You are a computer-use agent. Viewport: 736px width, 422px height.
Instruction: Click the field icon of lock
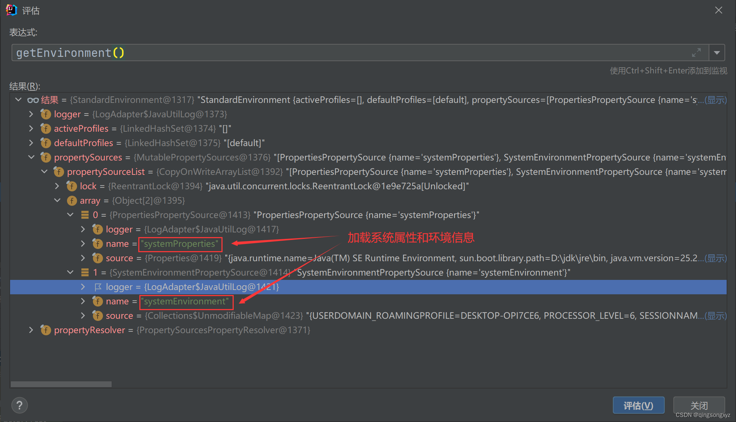click(x=71, y=186)
